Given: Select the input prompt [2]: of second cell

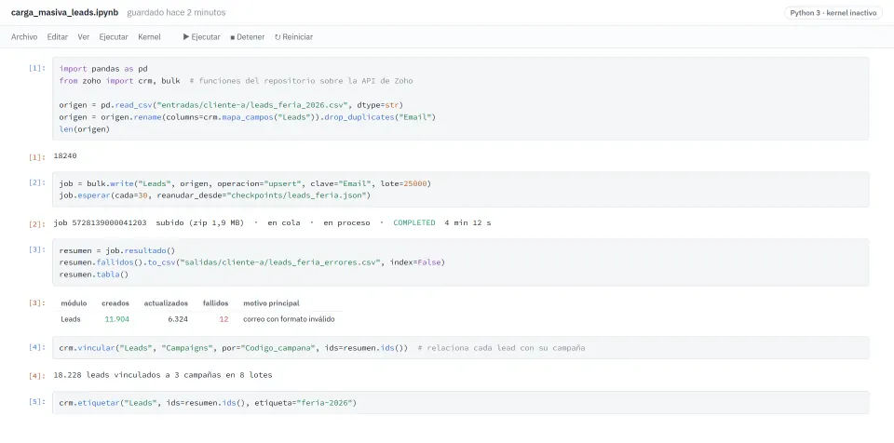Looking at the screenshot, I should [37, 182].
